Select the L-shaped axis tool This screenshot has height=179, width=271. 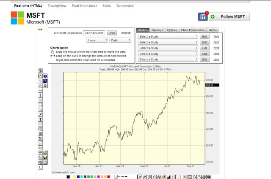(40, 167)
